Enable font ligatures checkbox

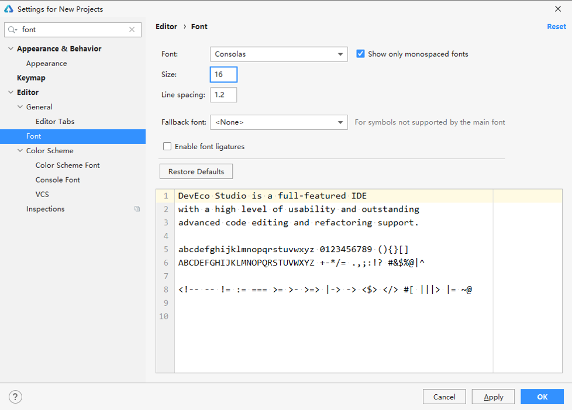pyautogui.click(x=167, y=146)
